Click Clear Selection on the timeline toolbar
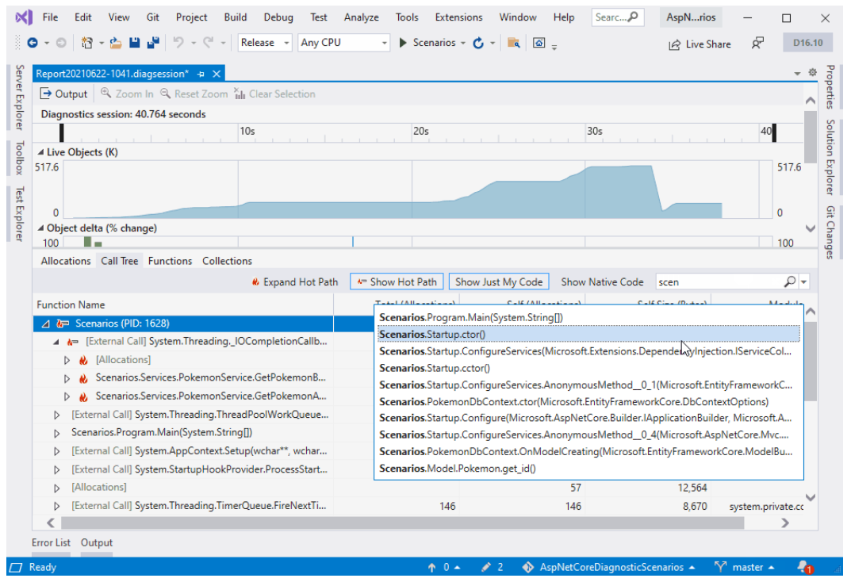This screenshot has height=582, width=851. (274, 94)
